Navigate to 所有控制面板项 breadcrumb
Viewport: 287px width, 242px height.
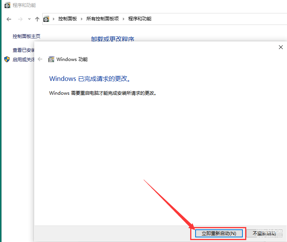click(103, 19)
